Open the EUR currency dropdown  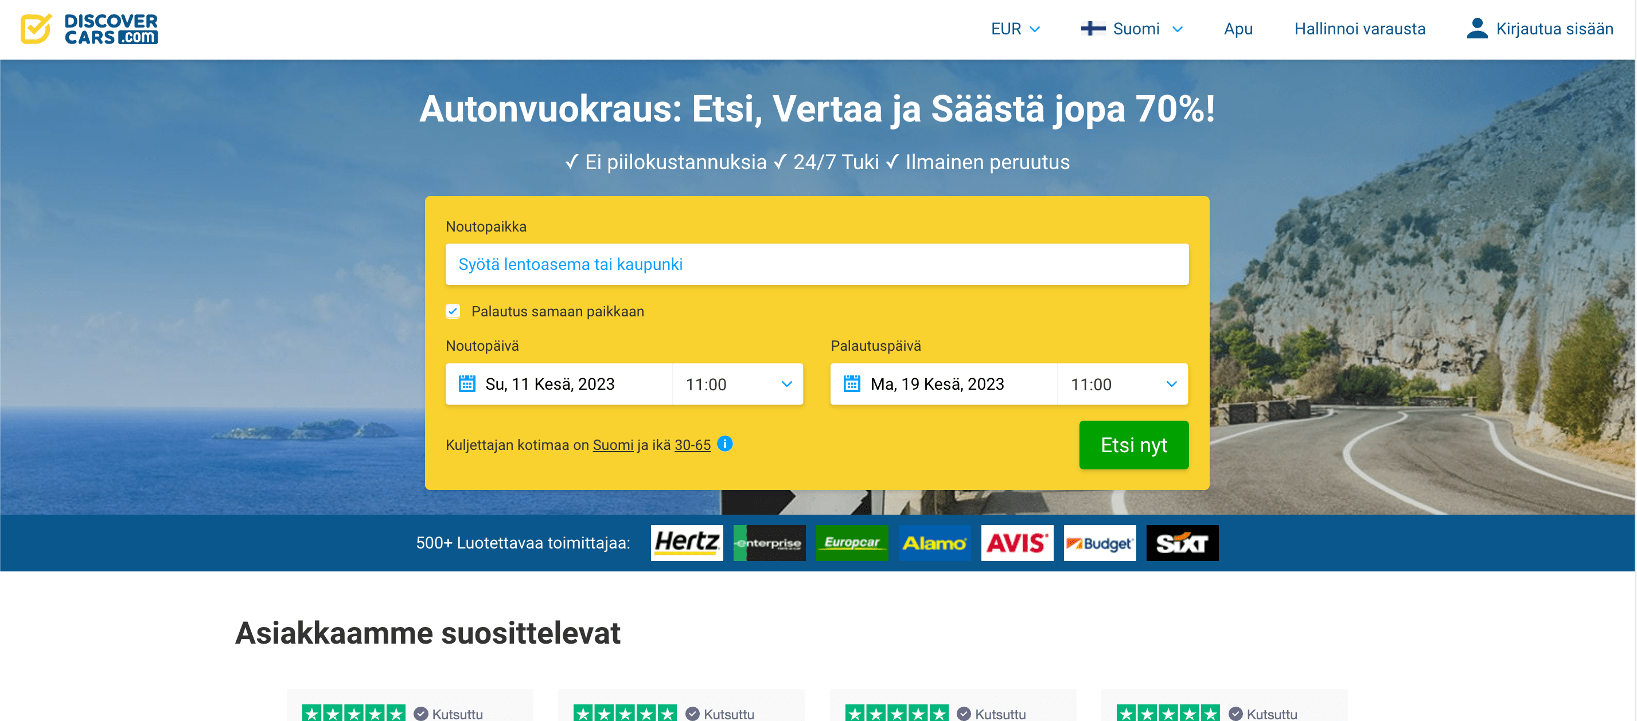coord(1015,29)
